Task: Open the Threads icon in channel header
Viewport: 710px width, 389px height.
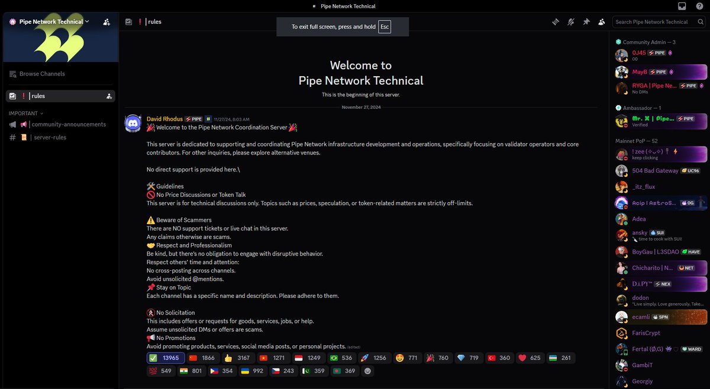Action: [x=556, y=22]
